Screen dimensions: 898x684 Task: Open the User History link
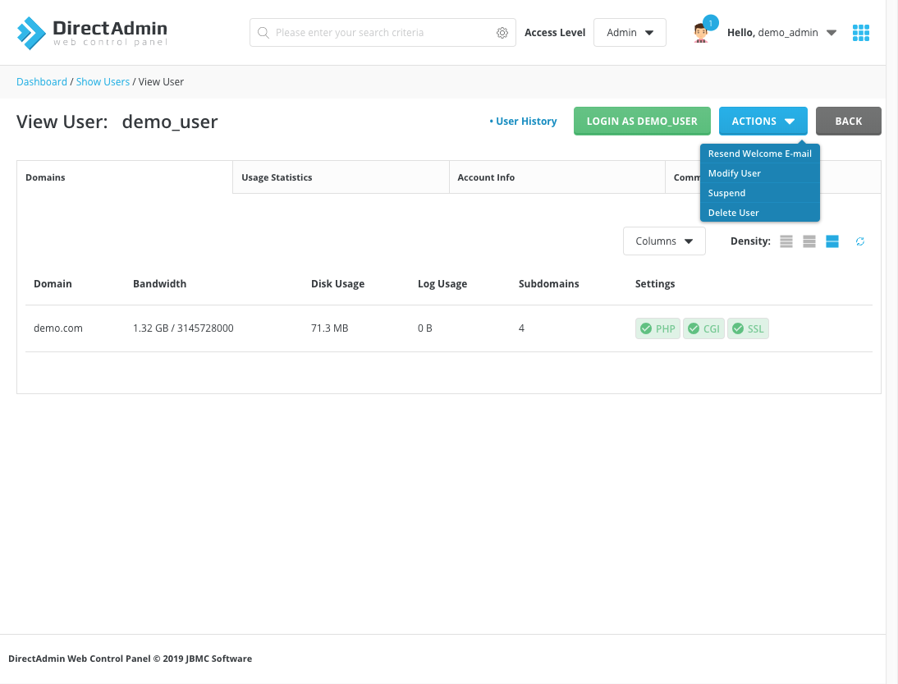[x=525, y=122]
